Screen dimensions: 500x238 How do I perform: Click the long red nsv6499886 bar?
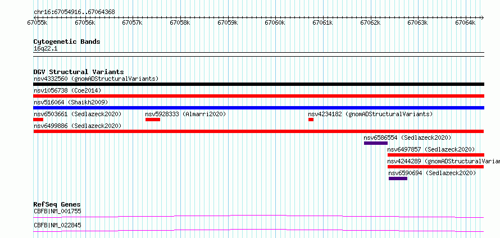tap(258, 131)
